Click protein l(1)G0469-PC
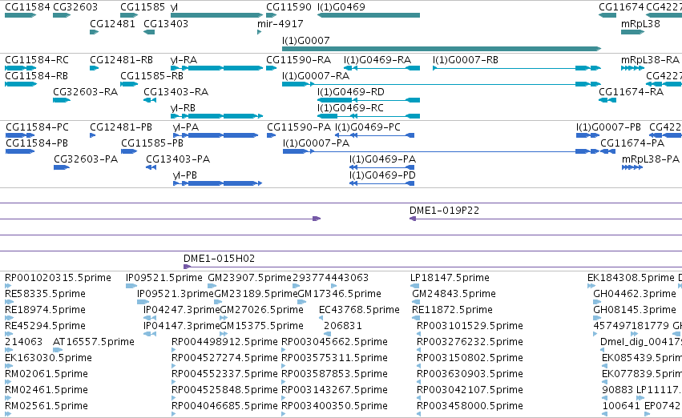 (374, 135)
